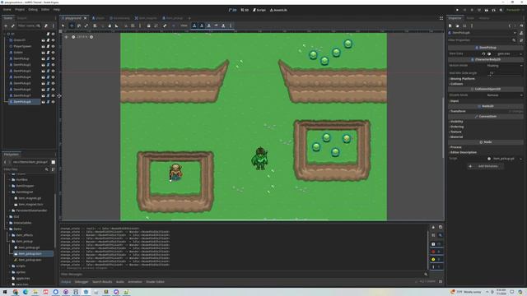Expand the Moving Platform section
This screenshot has height=296, width=527.
485,79
